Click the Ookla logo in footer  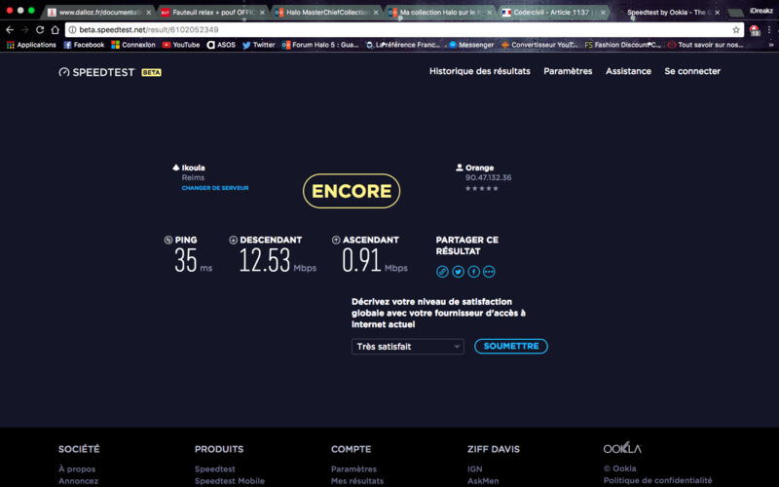(622, 448)
